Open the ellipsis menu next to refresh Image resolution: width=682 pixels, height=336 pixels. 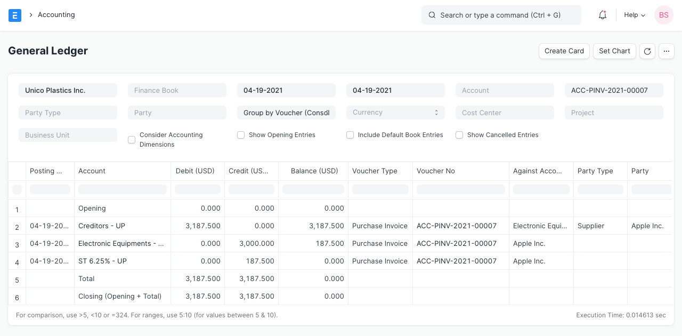[667, 51]
